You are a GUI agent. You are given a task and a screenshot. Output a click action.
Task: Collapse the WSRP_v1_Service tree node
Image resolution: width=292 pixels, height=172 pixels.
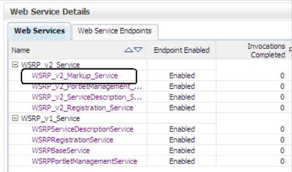point(15,118)
